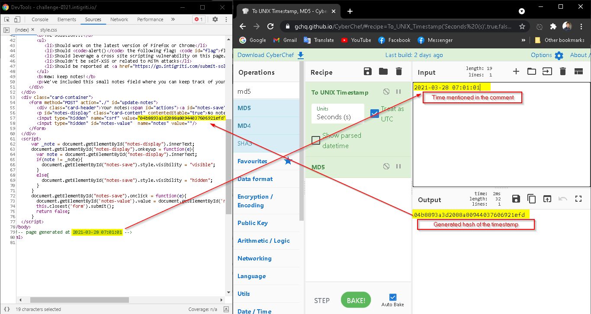Toggle the Auto Bake checkbox
The height and width of the screenshot is (314, 591).
pyautogui.click(x=393, y=297)
